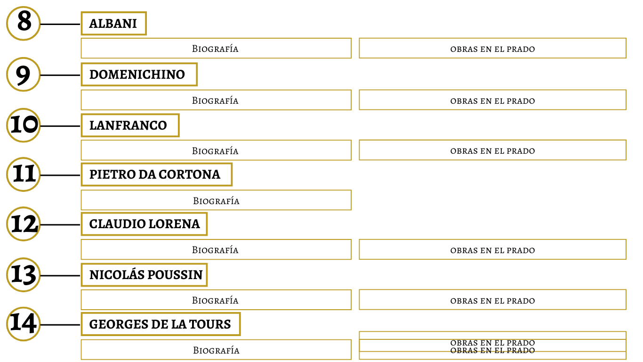This screenshot has width=643, height=362.
Task: Click the number 13 circle badge
Action: click(x=24, y=275)
